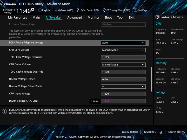The image size is (187, 140).
Task: Click the EzMode exit arrow icon
Action: (160, 132)
